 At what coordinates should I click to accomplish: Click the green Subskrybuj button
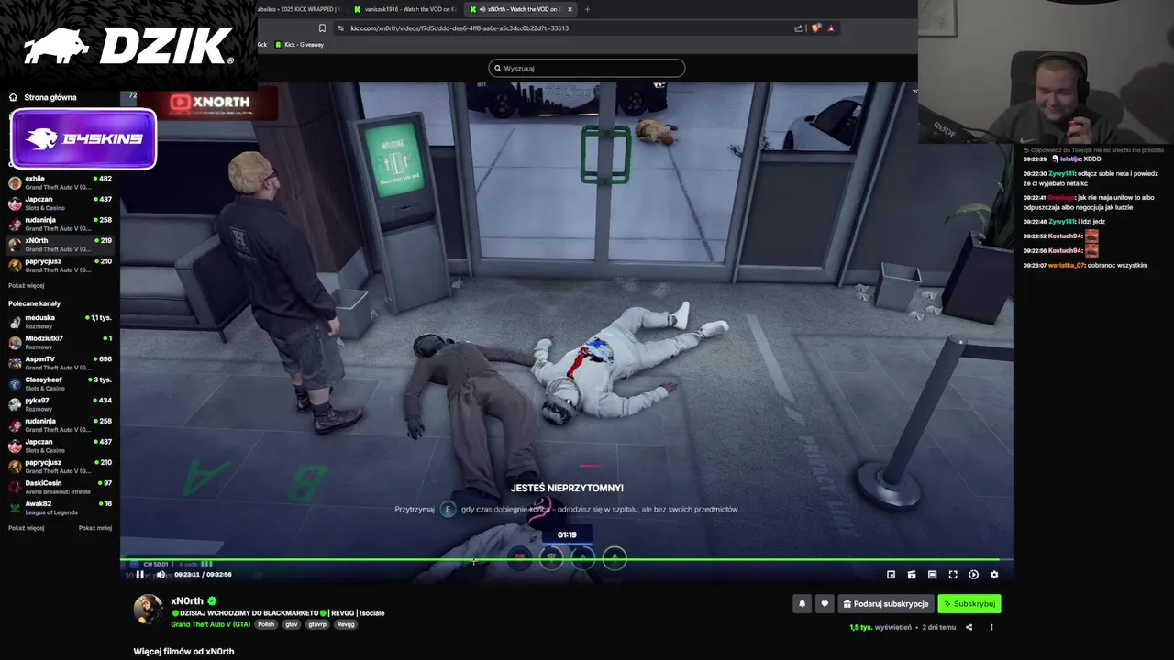pyautogui.click(x=969, y=604)
